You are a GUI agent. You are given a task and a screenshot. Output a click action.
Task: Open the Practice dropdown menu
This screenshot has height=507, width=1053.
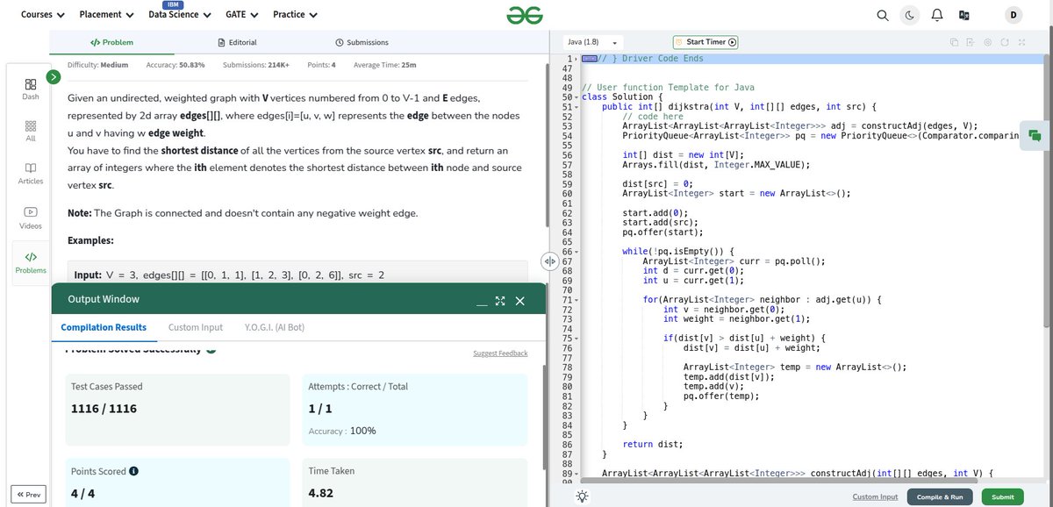[295, 15]
